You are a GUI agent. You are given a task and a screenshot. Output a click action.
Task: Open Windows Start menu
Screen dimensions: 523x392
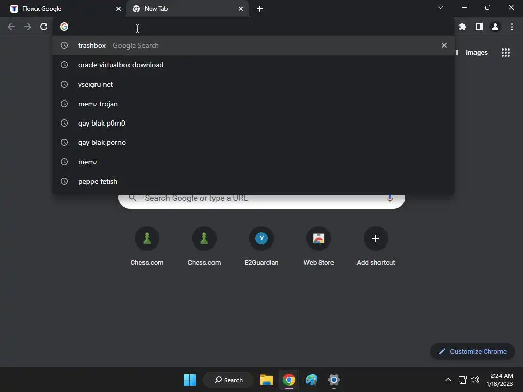click(x=190, y=380)
